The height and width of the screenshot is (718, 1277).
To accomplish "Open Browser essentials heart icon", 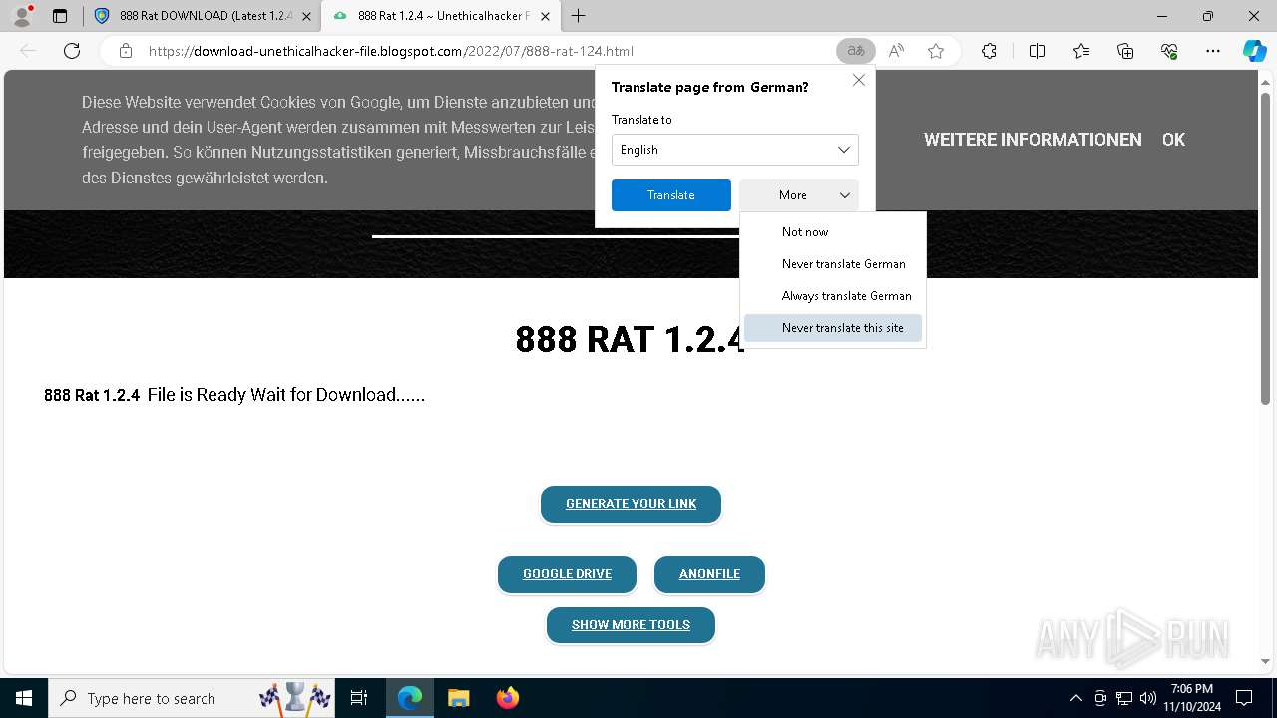I will [1169, 51].
